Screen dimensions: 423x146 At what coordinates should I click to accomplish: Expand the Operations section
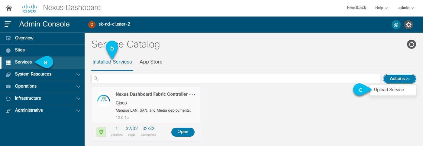[x=78, y=87]
